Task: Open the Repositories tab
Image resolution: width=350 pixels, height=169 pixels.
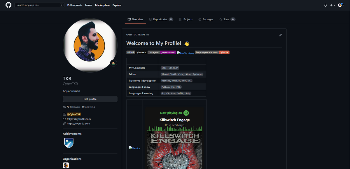Action: [x=161, y=19]
